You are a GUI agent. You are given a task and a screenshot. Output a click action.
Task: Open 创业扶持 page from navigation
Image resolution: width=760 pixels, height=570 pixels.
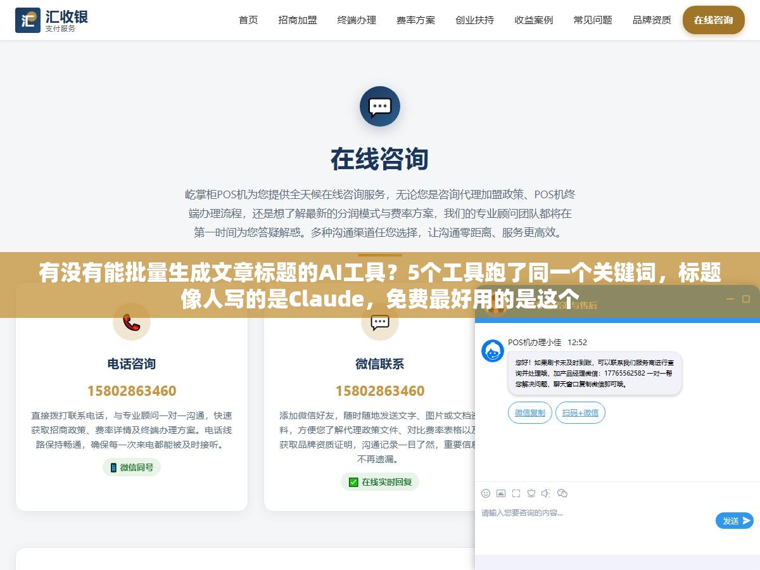[475, 20]
